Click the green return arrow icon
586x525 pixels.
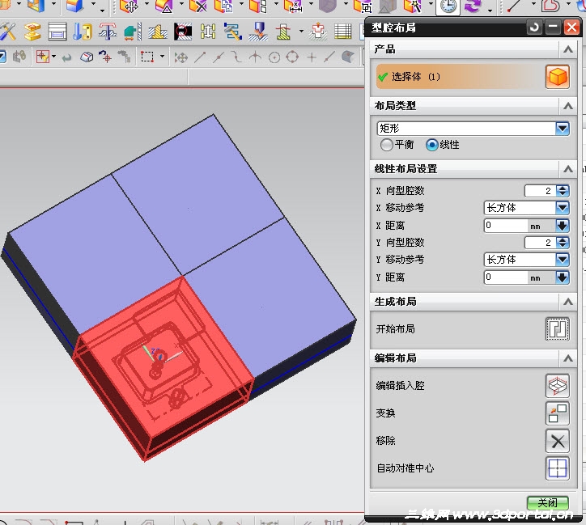67,57
